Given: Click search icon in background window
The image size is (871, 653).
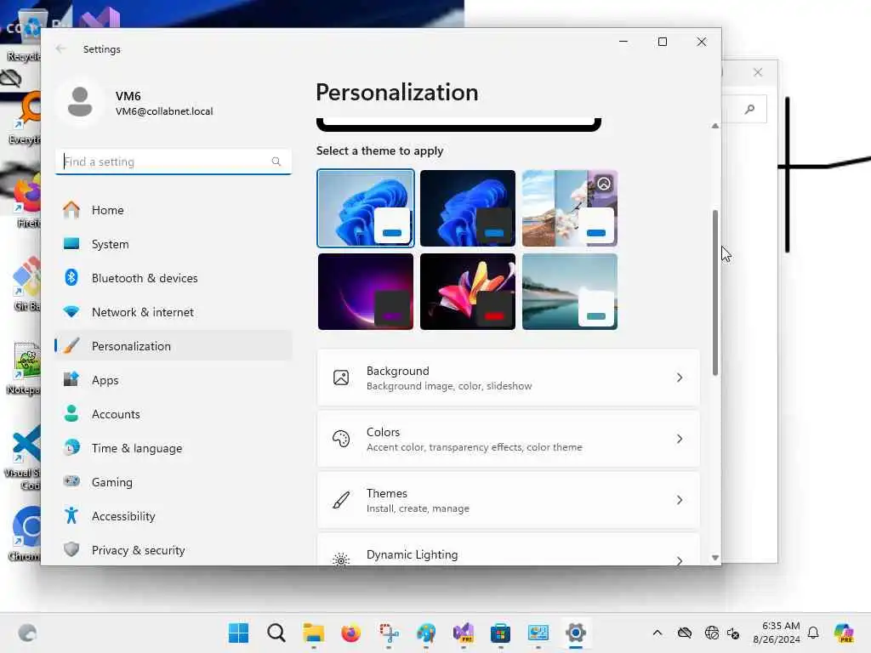Looking at the screenshot, I should 750,110.
